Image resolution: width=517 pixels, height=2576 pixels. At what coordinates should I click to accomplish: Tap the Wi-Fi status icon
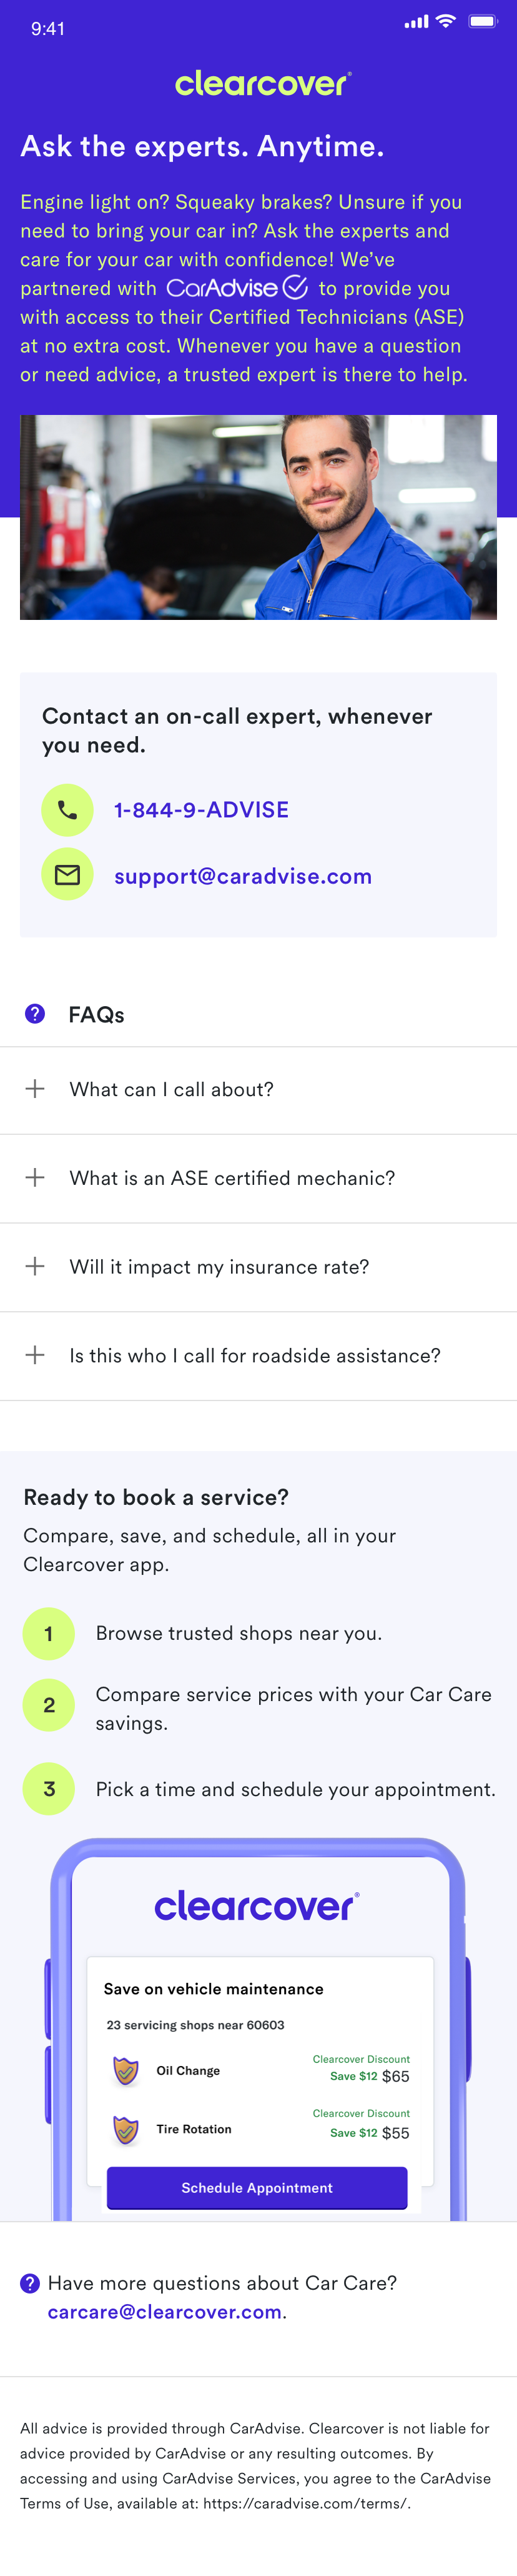click(x=446, y=21)
